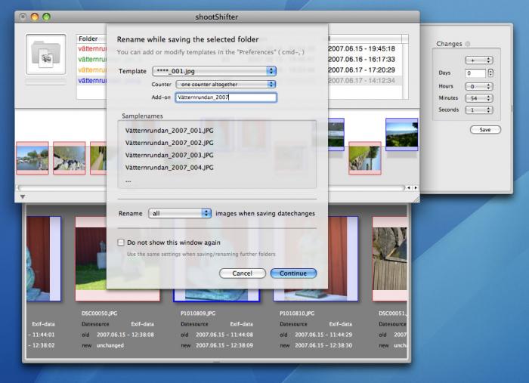Click the folder drop-zone icon
Screen dimensions: 529x383
click(45, 54)
